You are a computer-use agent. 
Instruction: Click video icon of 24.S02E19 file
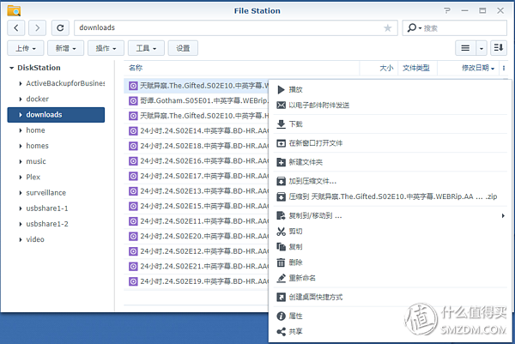[x=133, y=281]
